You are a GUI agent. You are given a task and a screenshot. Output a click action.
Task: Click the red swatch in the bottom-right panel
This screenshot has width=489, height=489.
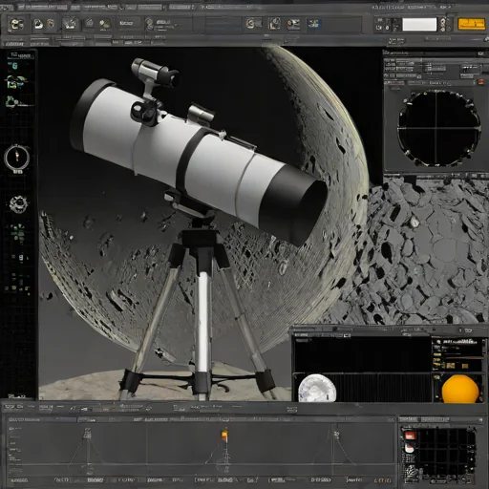pyautogui.click(x=410, y=436)
